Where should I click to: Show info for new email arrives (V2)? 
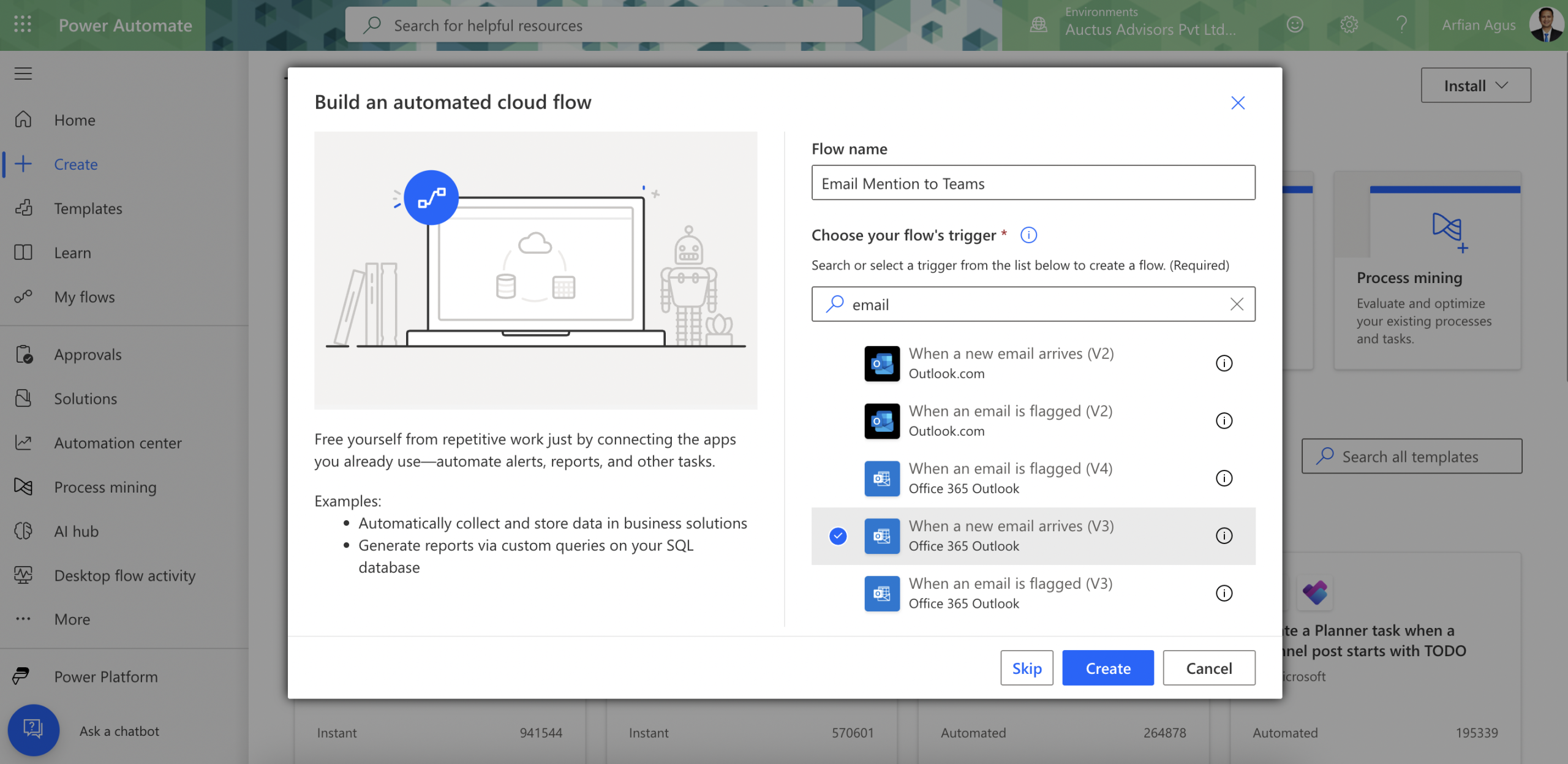[1224, 363]
